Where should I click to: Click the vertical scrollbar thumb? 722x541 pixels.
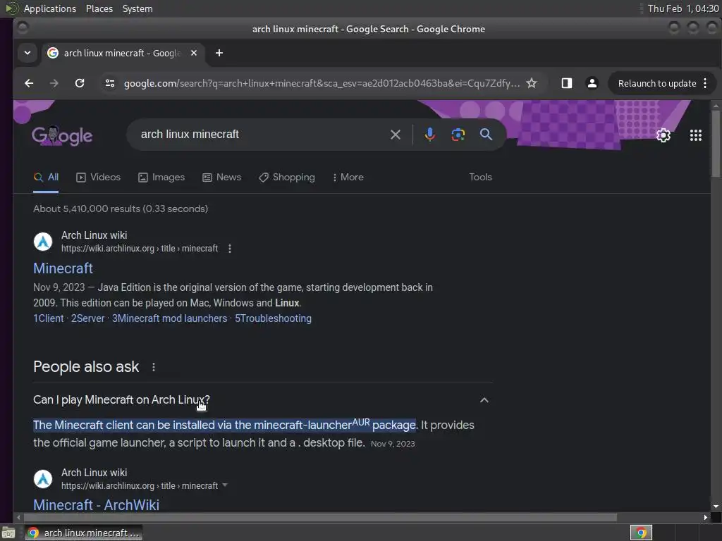click(715, 142)
